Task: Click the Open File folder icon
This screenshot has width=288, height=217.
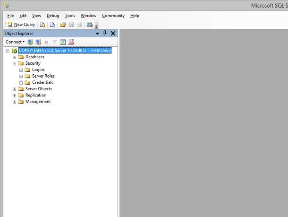Action: click(x=63, y=25)
